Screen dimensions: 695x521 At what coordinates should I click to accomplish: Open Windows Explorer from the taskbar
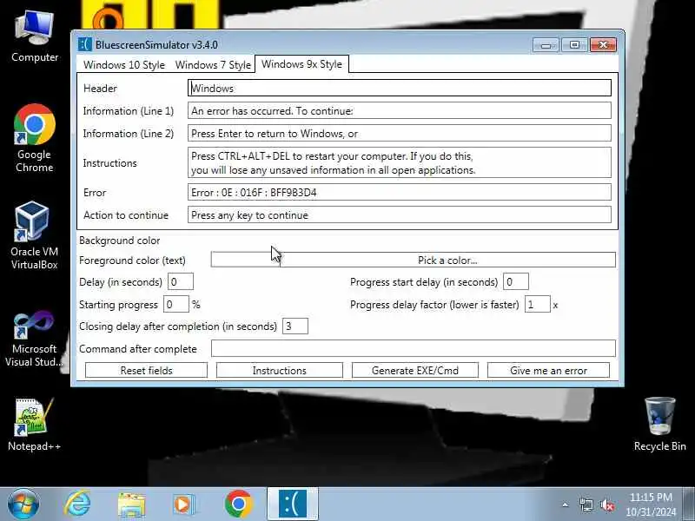[131, 505]
